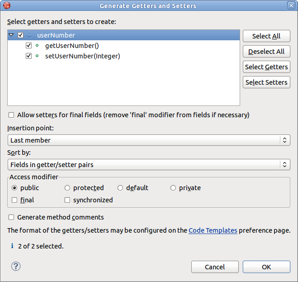Open the Sort by dropdown
298x282 pixels.
click(149, 165)
